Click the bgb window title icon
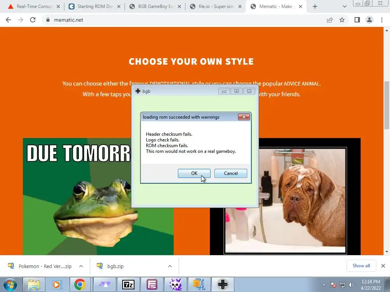Screen dimensions: 390x292 pyautogui.click(x=138, y=91)
